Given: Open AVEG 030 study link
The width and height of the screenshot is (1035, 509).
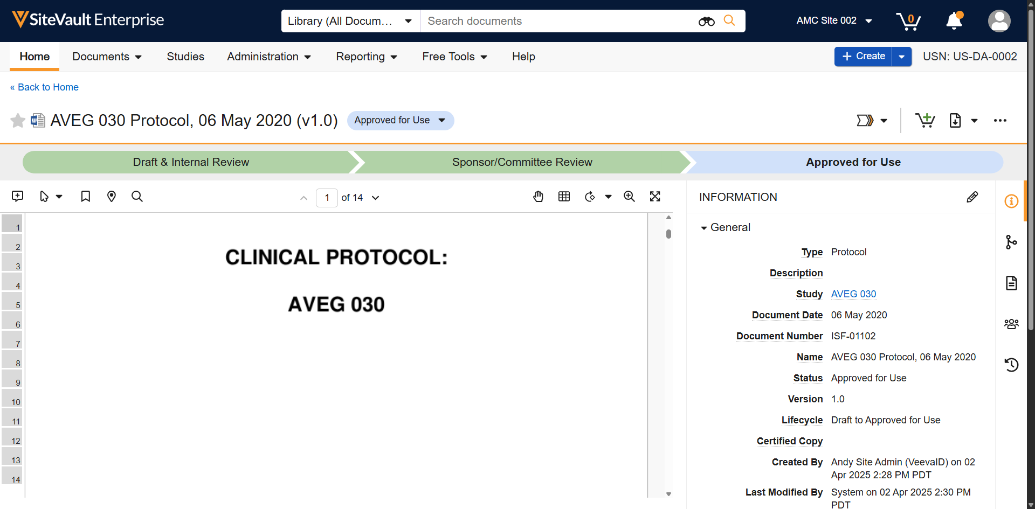Looking at the screenshot, I should [853, 294].
